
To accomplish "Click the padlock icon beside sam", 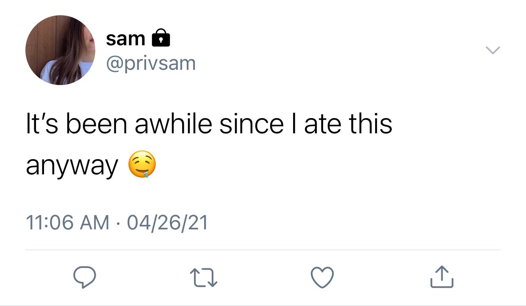I will pyautogui.click(x=161, y=38).
